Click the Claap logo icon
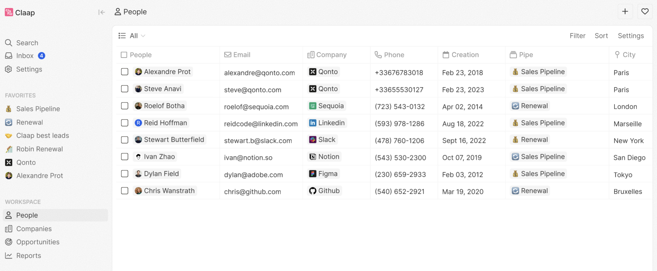Screen dimensions: 657x271 pos(9,13)
